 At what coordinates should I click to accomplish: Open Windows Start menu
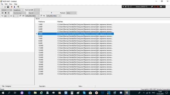point(3,93)
